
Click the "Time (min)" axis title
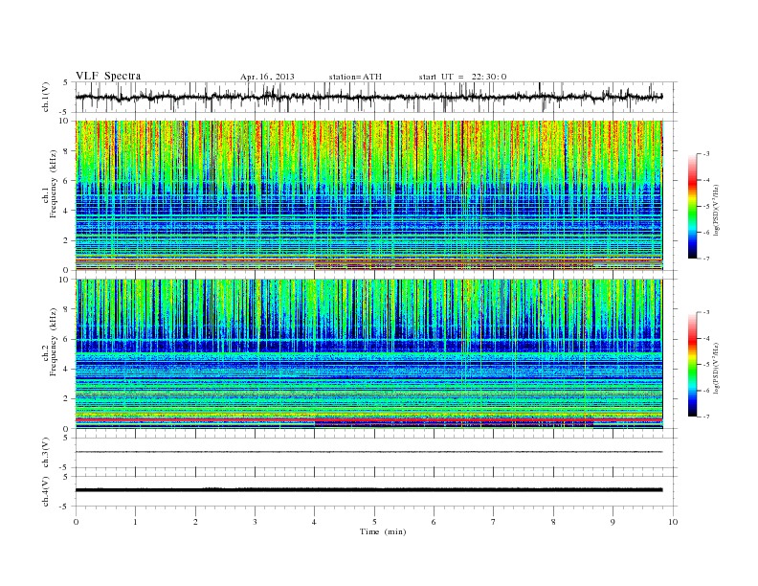(383, 531)
